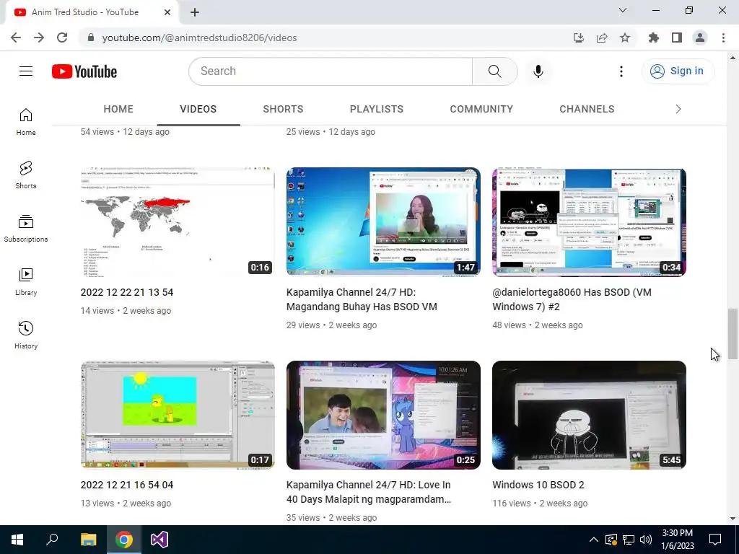Open video title 2022 12 21 16 54 04

click(x=127, y=485)
